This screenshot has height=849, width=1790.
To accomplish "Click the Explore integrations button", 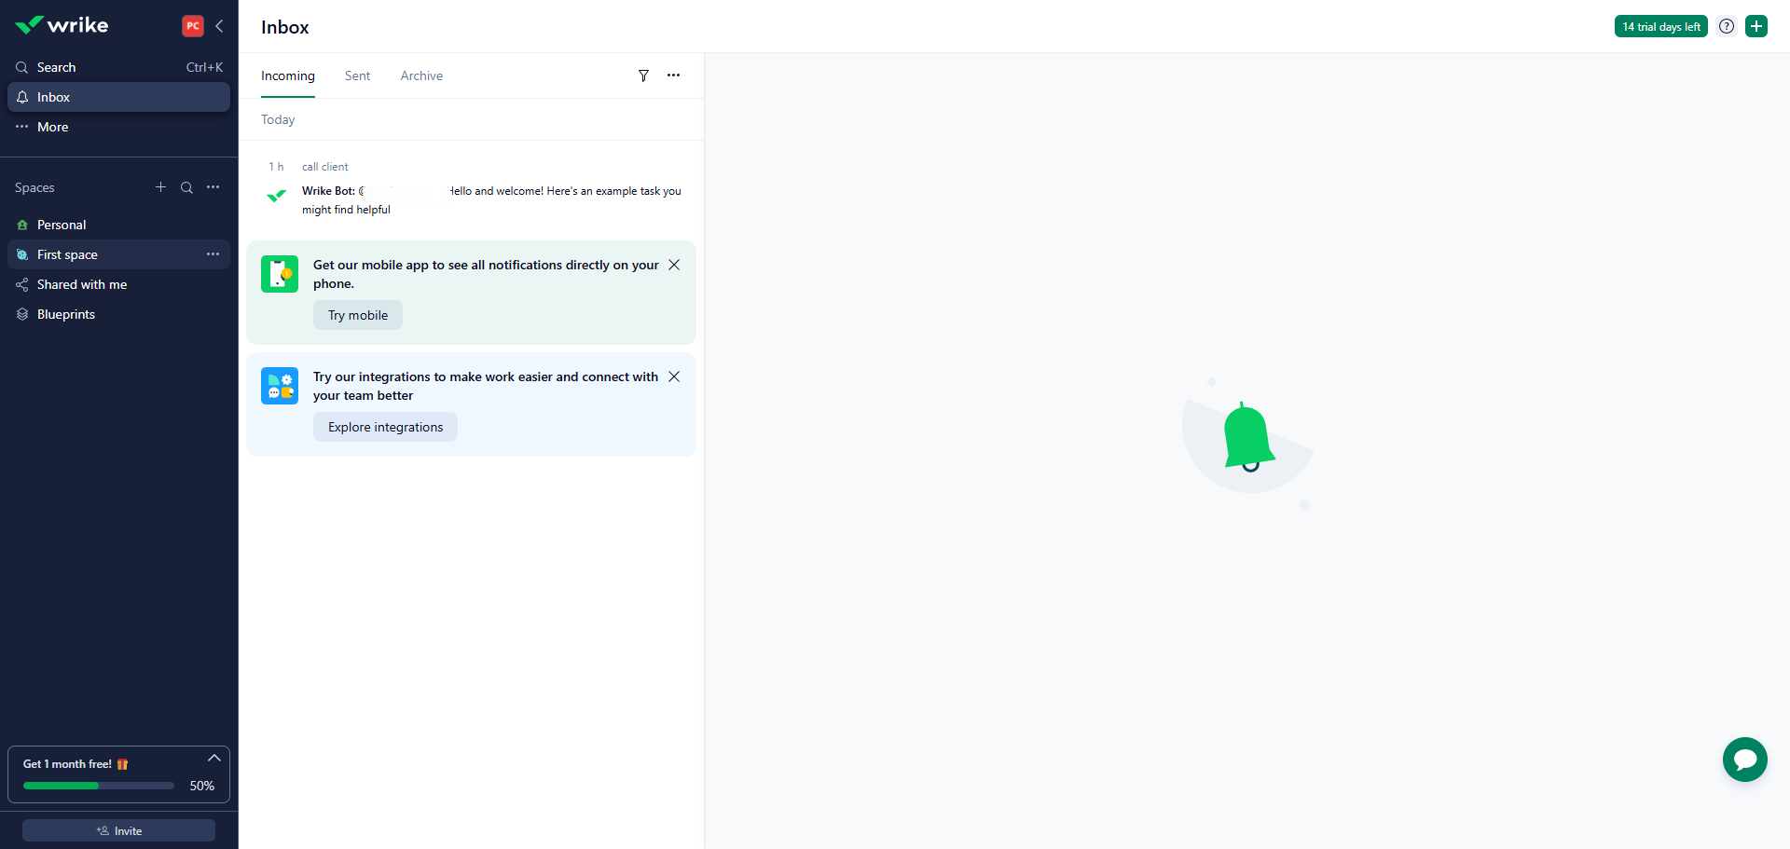I will 385,427.
